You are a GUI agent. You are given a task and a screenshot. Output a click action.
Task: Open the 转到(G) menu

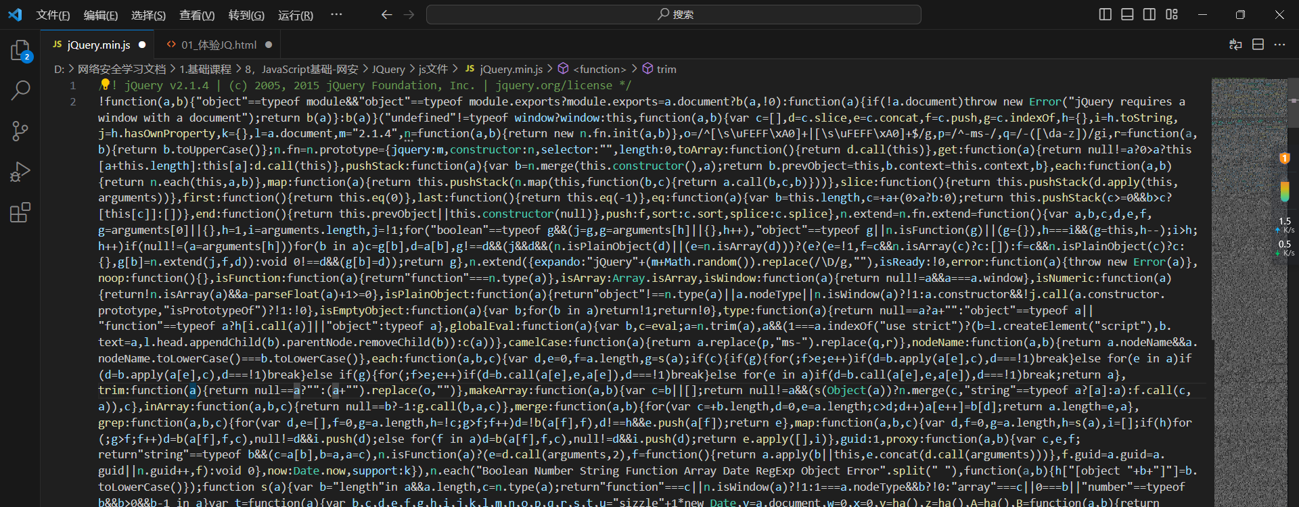(x=246, y=15)
